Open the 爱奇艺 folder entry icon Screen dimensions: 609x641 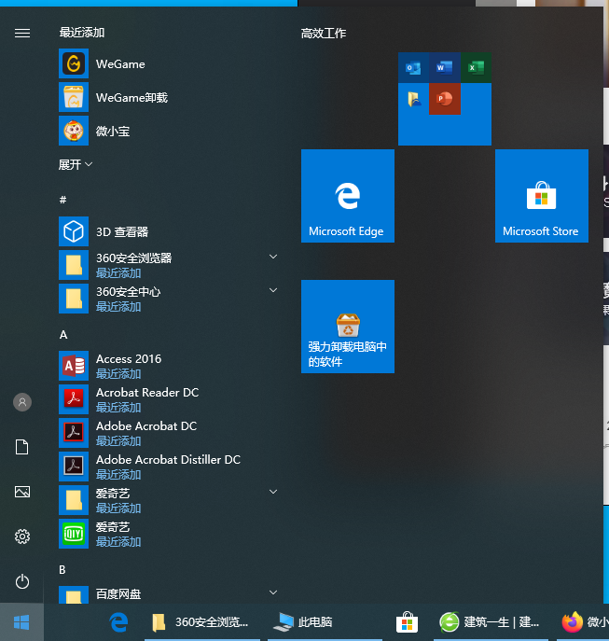74,500
